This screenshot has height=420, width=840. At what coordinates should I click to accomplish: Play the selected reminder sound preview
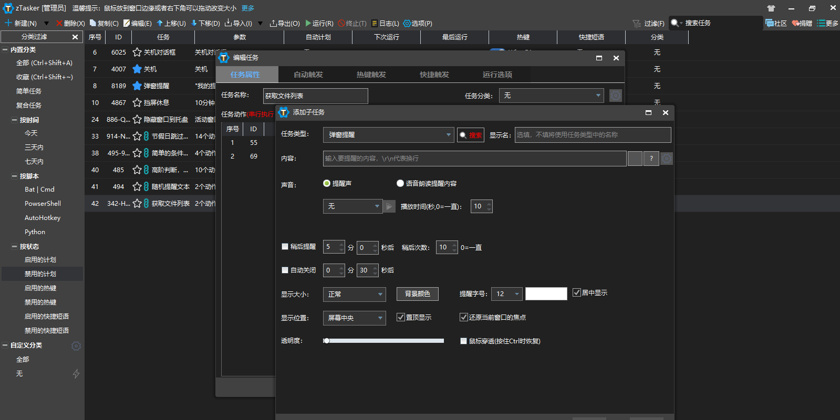[x=389, y=206]
